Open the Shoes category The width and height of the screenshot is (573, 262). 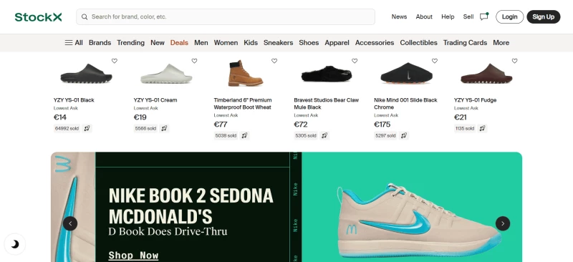pos(309,43)
